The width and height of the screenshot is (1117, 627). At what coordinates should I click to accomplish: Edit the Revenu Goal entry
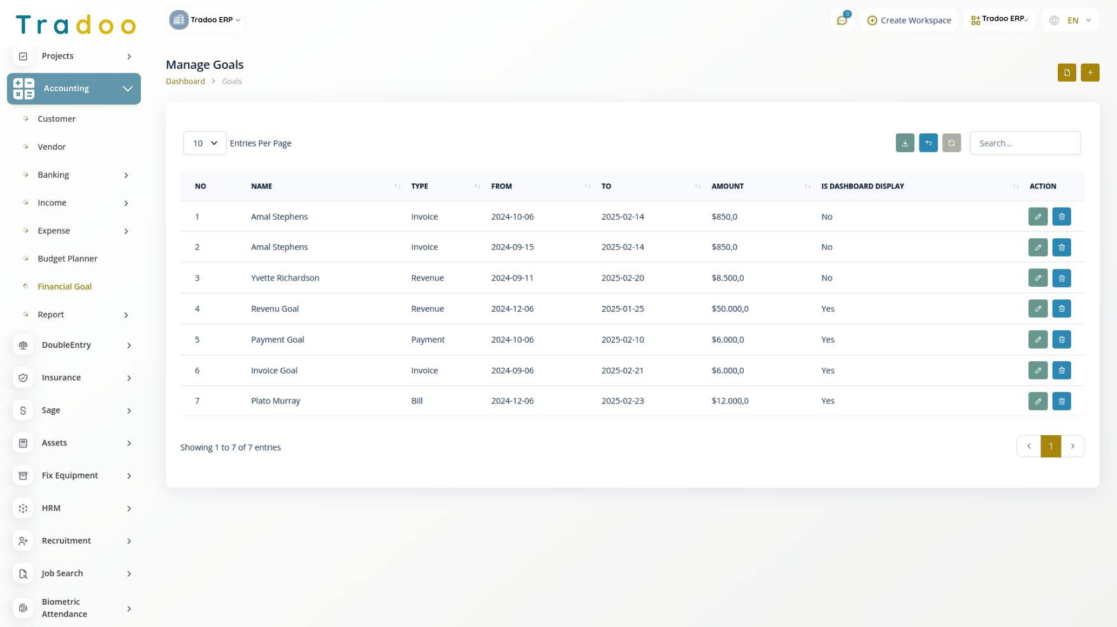click(1038, 308)
